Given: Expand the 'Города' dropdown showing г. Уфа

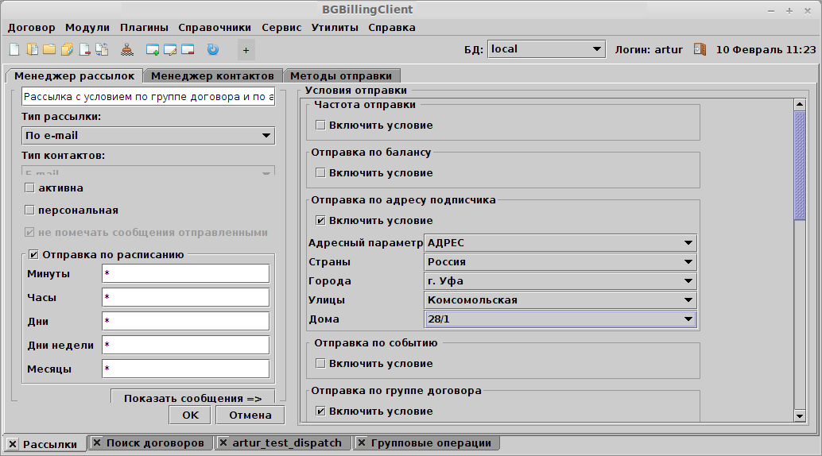Looking at the screenshot, I should tap(560, 281).
